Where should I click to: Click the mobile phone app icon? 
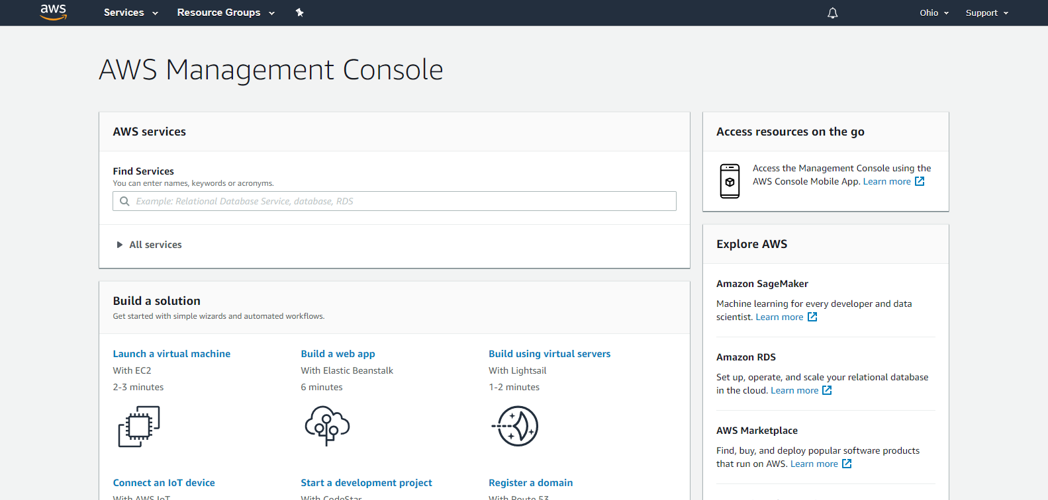coord(730,181)
